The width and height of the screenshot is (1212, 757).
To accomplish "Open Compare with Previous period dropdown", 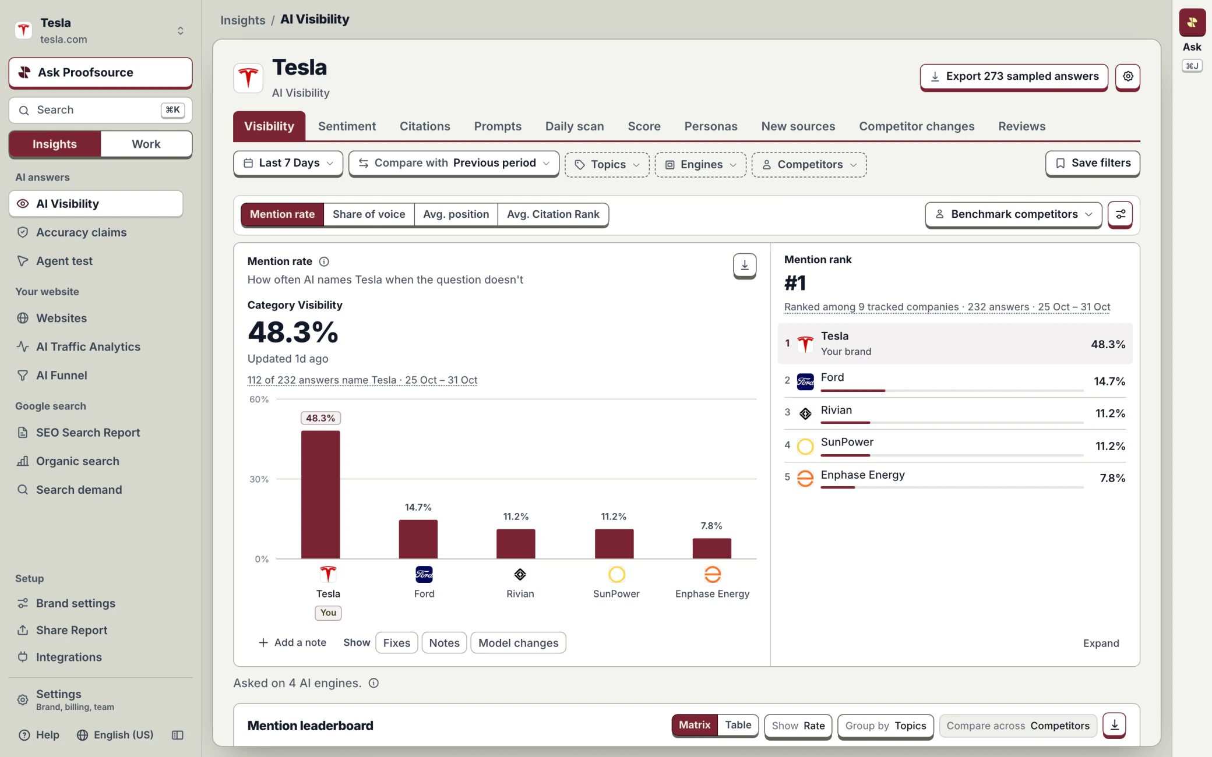I will pyautogui.click(x=453, y=163).
